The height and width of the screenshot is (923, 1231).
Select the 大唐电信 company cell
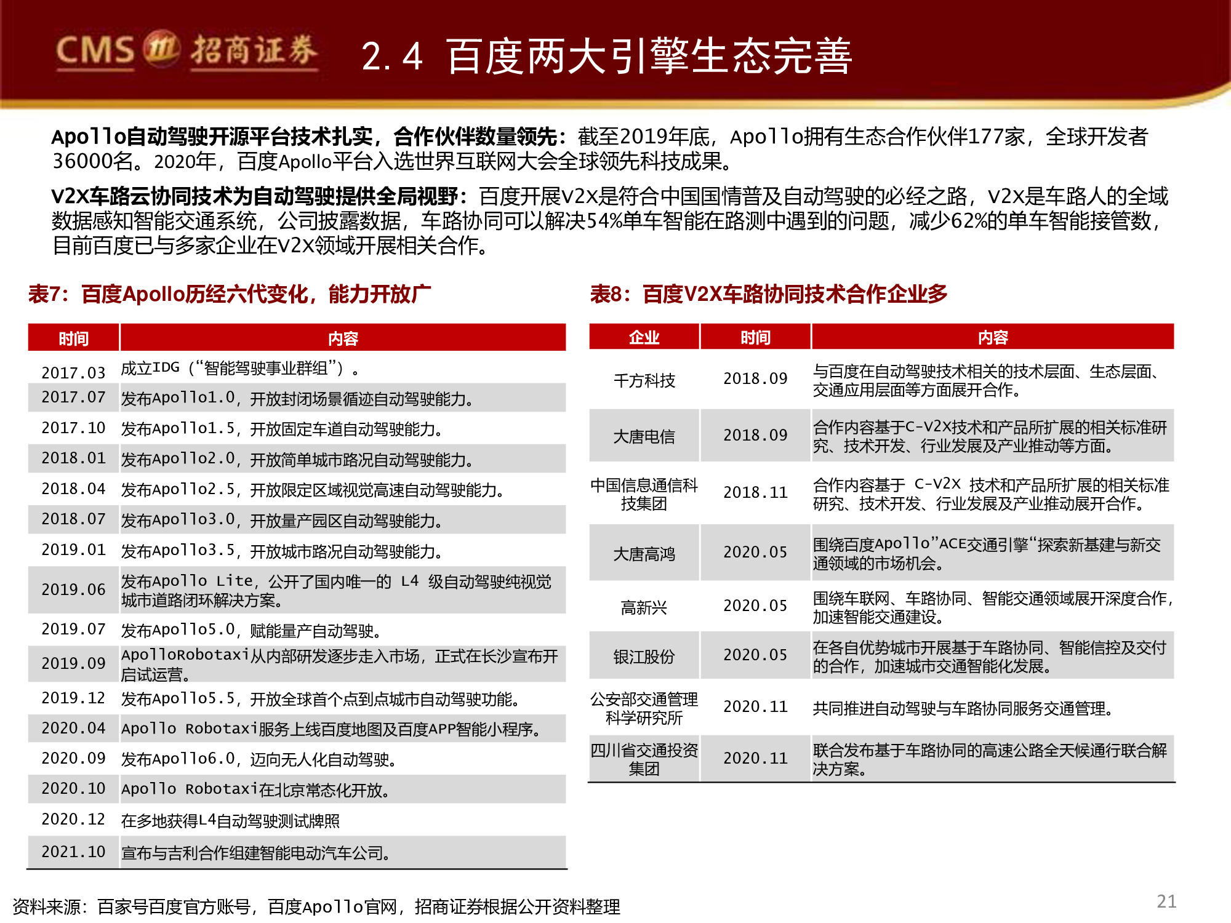(644, 436)
